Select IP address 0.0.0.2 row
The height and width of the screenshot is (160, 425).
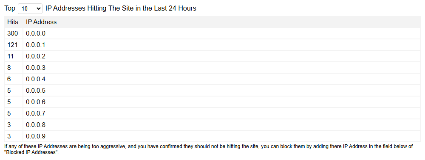pos(212,56)
